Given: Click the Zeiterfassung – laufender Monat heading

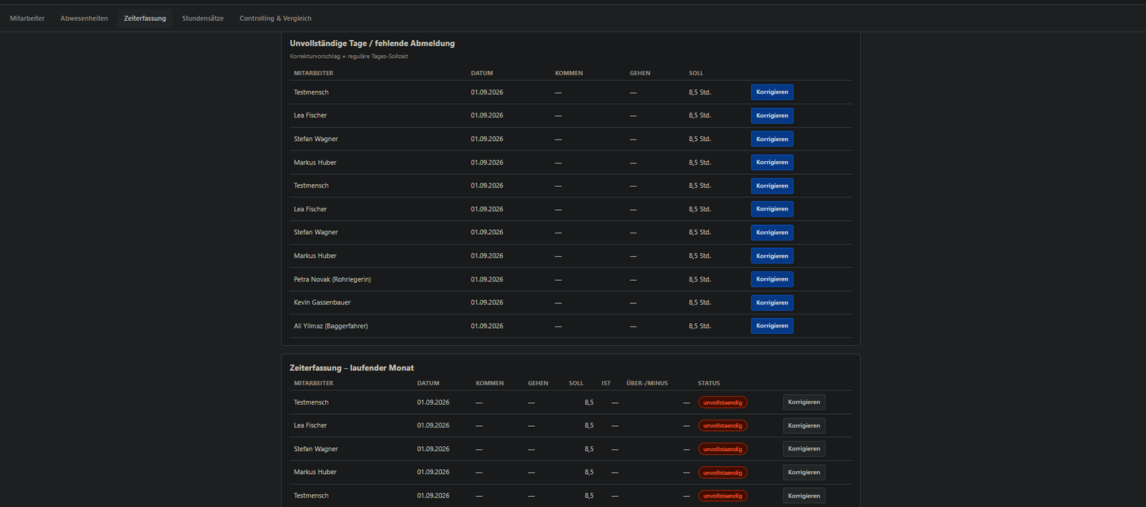Looking at the screenshot, I should coord(352,368).
